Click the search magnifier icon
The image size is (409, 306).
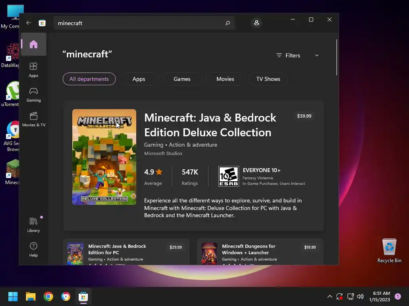point(227,23)
